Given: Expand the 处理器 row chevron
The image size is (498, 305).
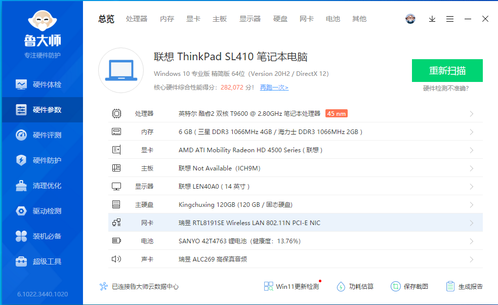Looking at the screenshot, I should tap(472, 114).
